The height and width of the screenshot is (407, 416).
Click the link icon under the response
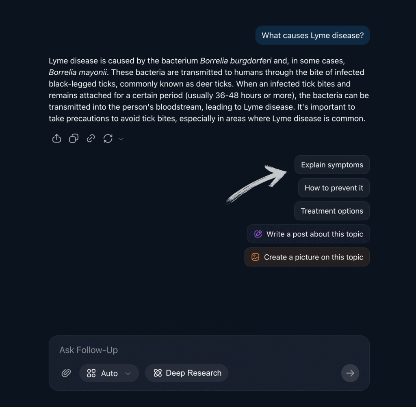point(91,138)
